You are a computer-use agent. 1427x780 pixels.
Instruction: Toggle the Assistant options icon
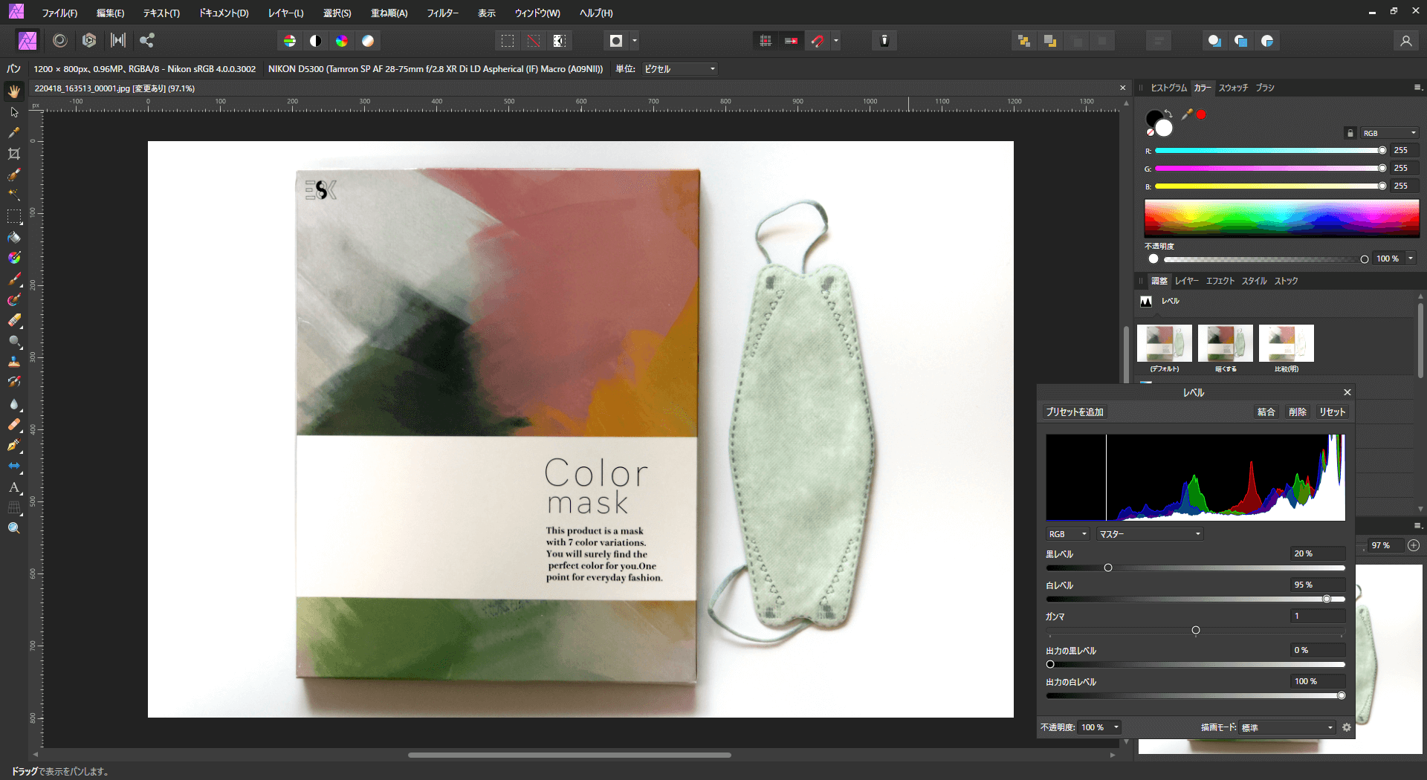884,41
